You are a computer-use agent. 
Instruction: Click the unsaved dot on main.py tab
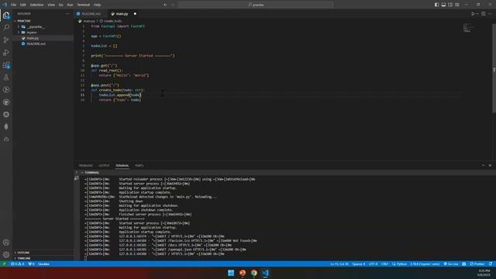coord(135,14)
